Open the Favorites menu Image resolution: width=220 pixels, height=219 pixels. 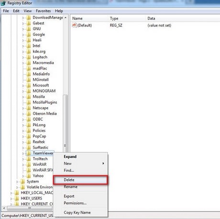pyautogui.click(x=43, y=11)
